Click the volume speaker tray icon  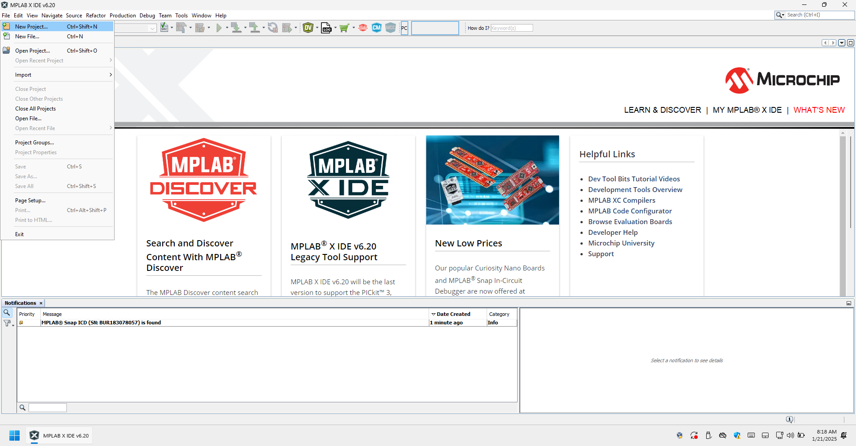pos(790,435)
